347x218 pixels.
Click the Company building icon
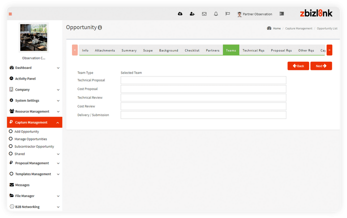11,89
